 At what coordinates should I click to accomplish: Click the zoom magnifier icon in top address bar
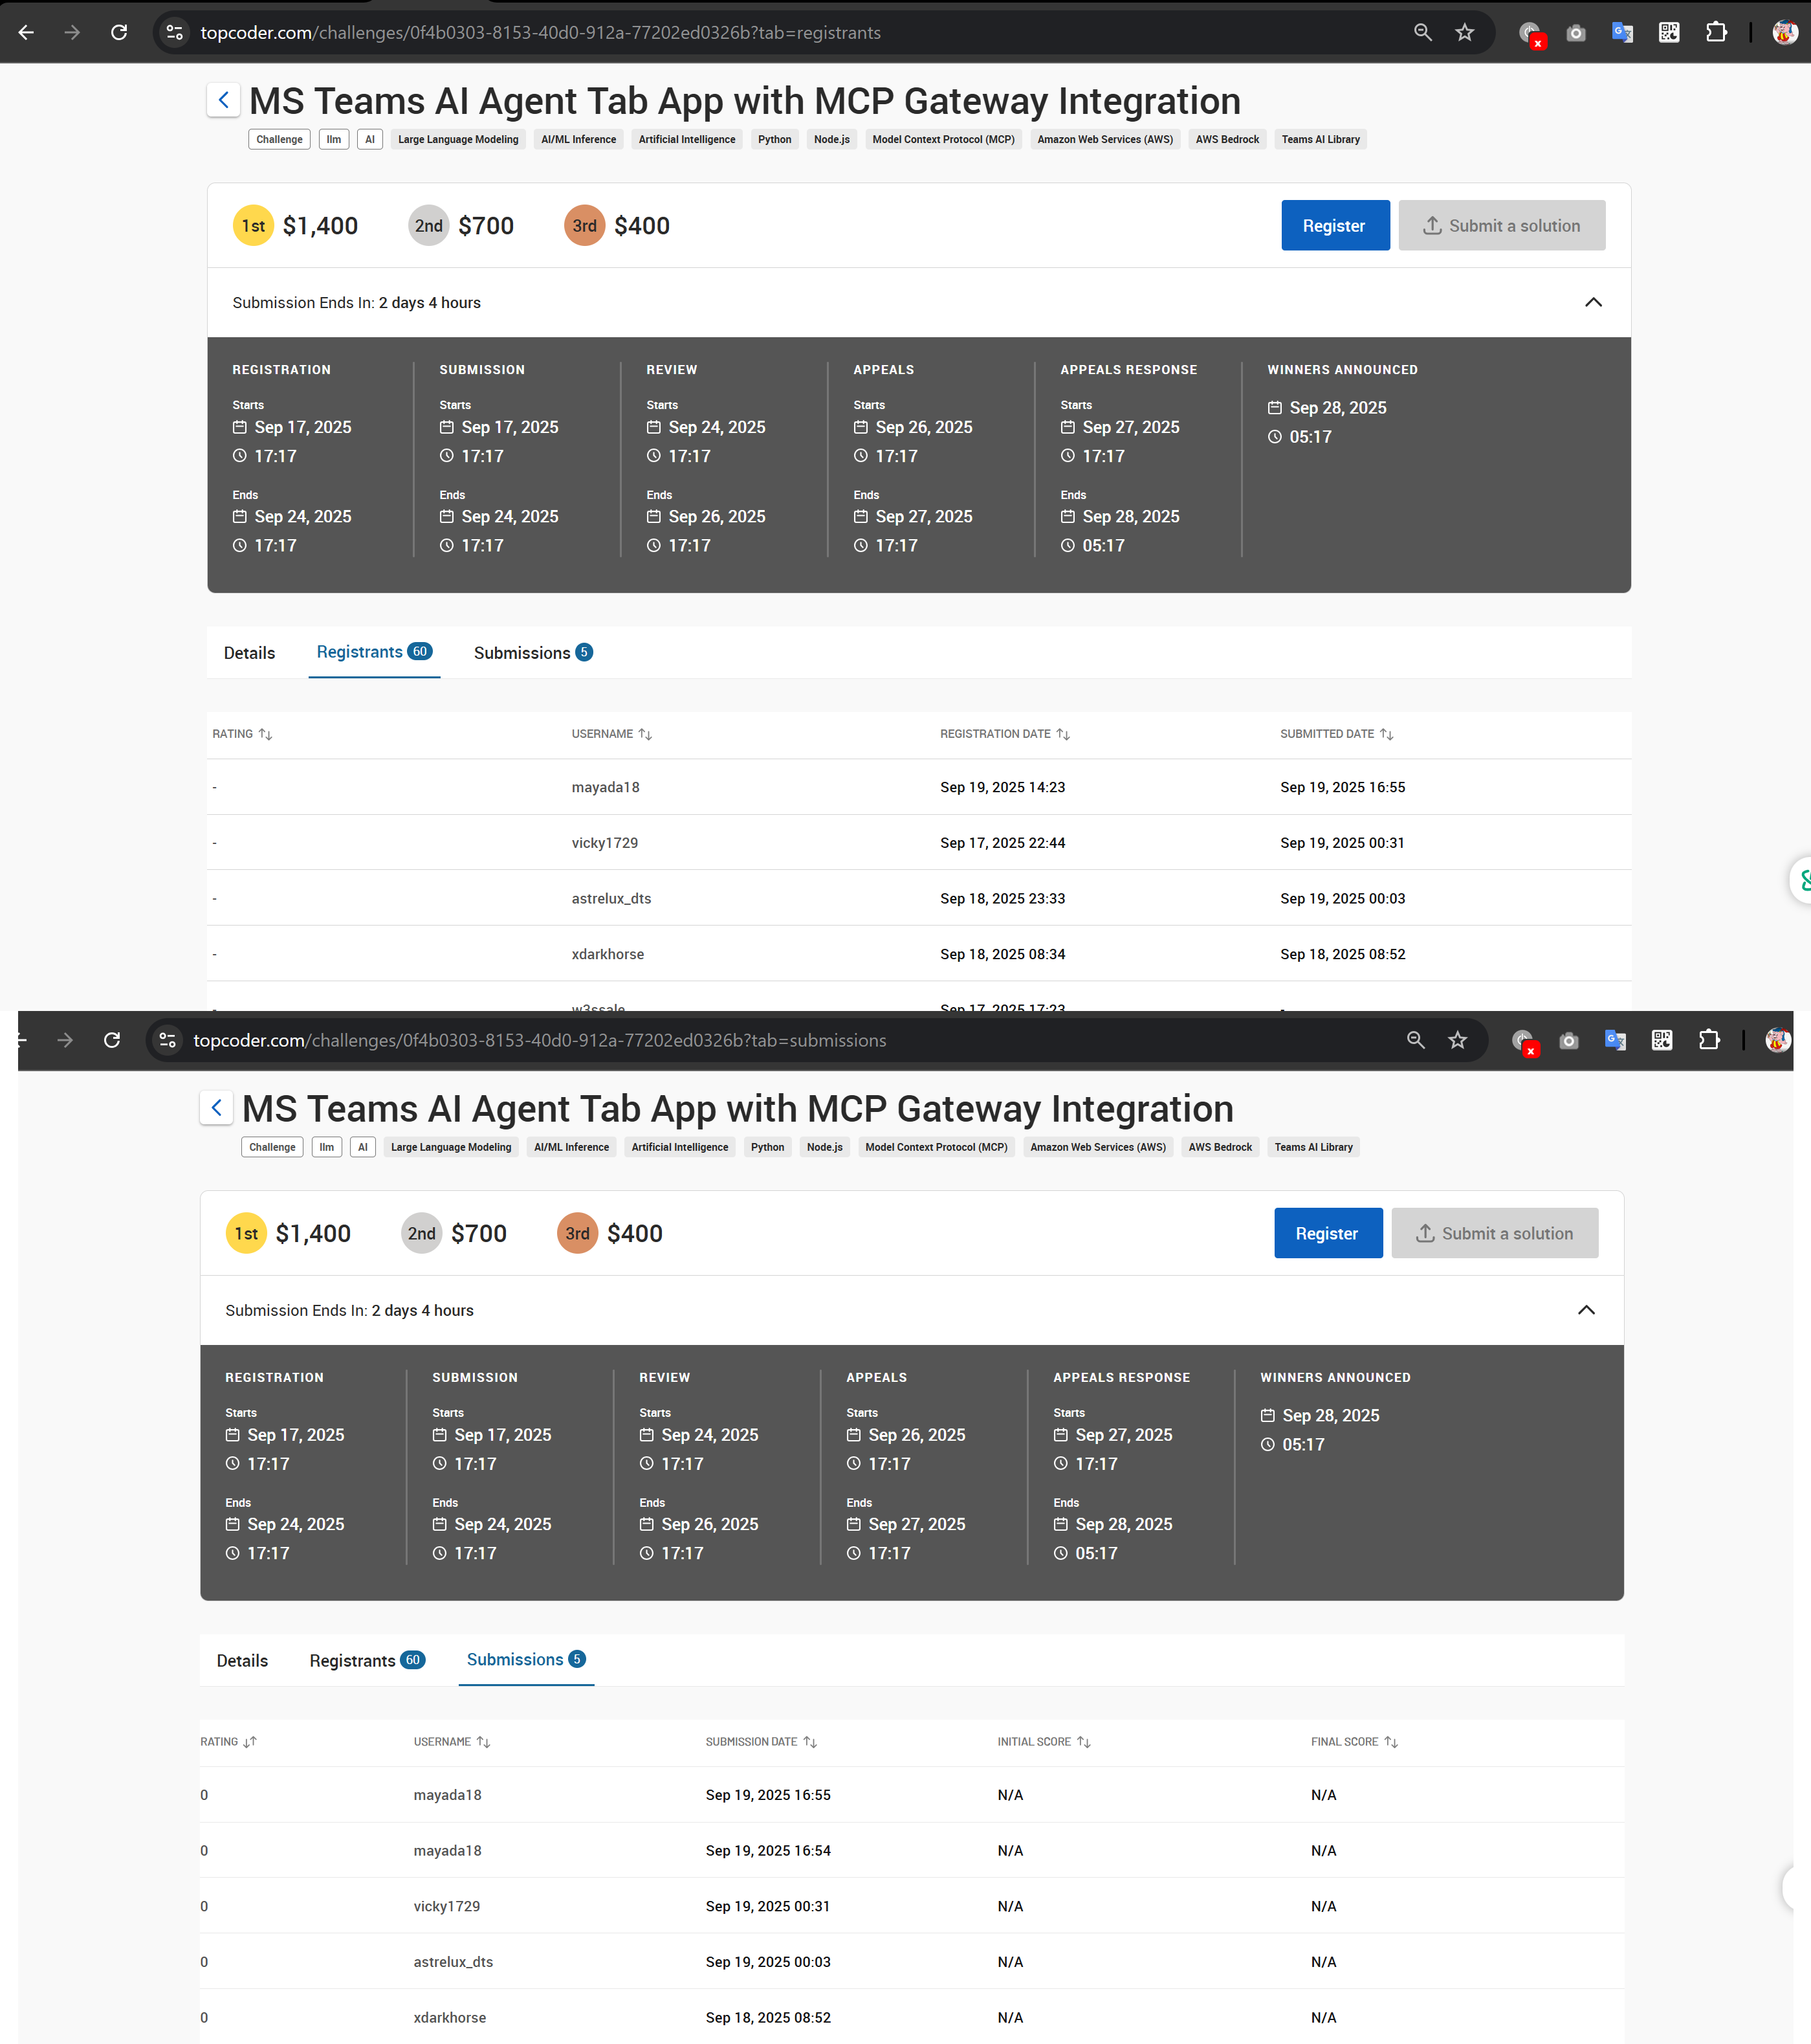pyautogui.click(x=1422, y=33)
